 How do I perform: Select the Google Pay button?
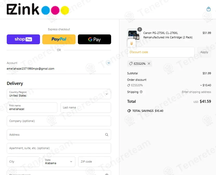point(94,39)
